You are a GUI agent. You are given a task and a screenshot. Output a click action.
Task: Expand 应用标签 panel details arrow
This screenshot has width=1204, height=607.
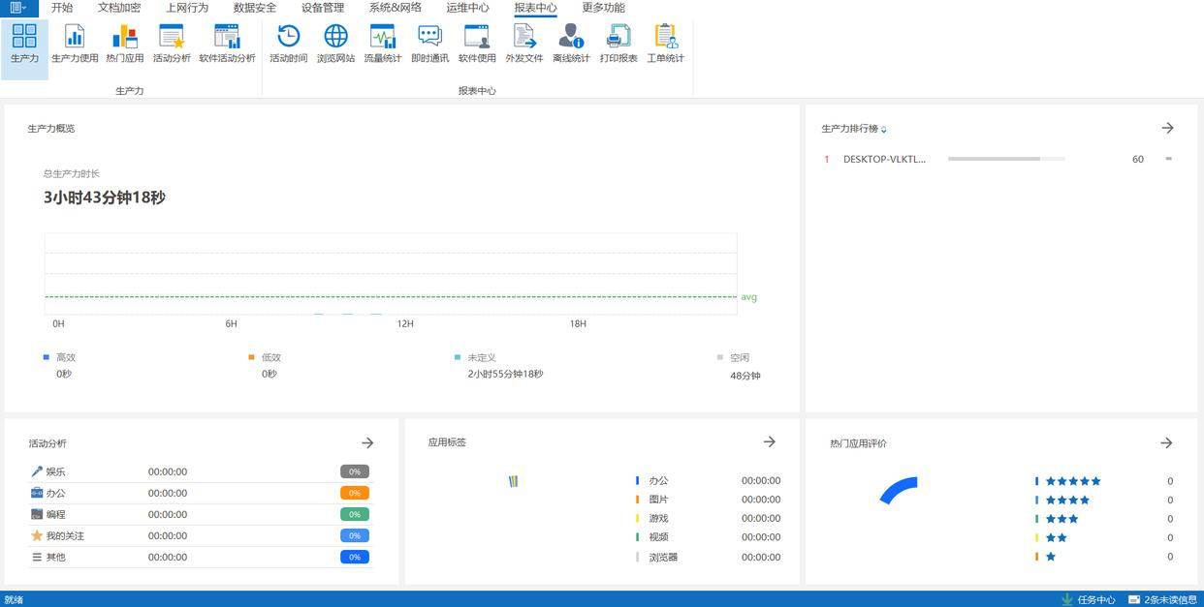769,441
